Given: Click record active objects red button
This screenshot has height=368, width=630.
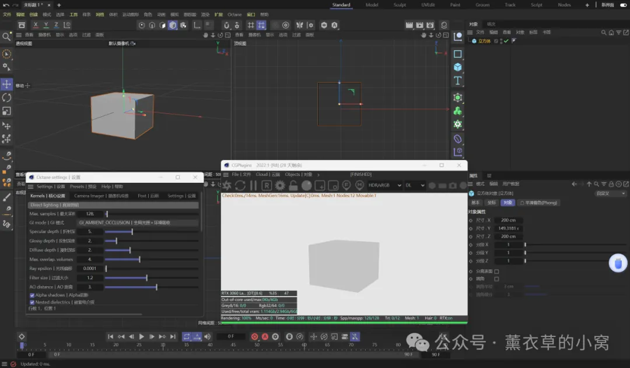Looking at the screenshot, I should tap(255, 336).
